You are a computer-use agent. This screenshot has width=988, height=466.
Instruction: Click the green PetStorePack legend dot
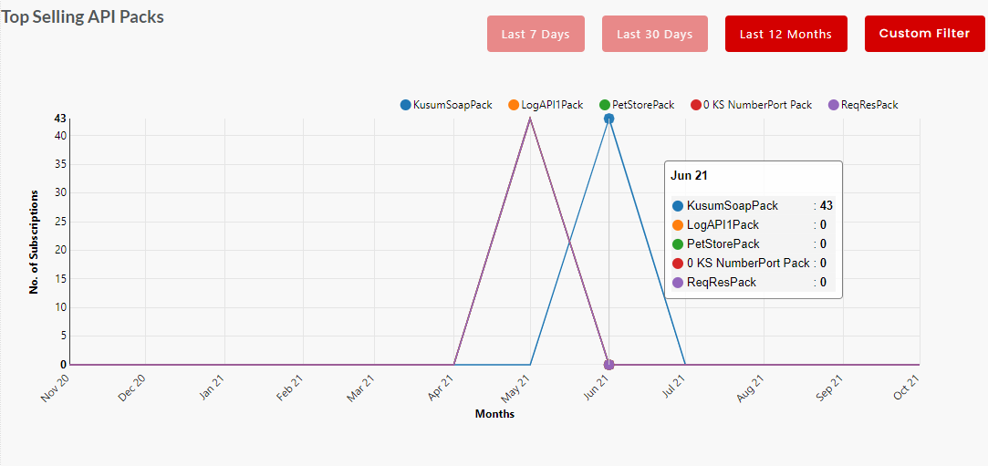605,105
